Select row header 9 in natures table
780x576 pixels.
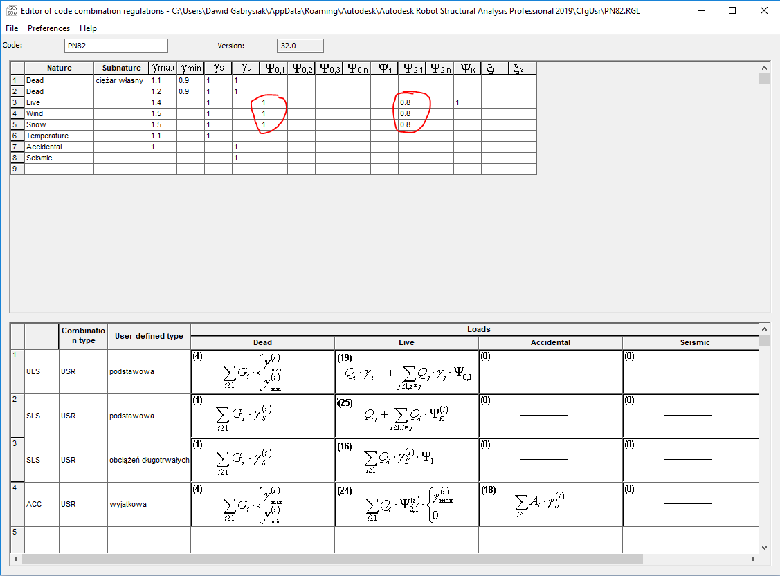(x=17, y=169)
